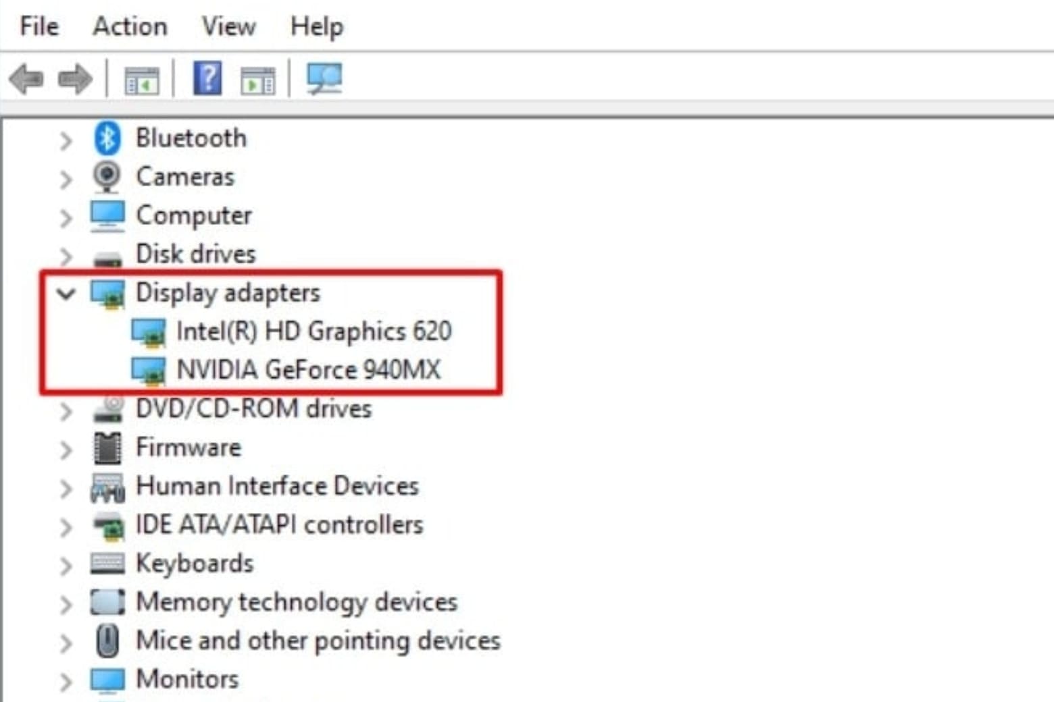Collapse the Display adapters category
This screenshot has width=1054, height=702.
tap(66, 293)
